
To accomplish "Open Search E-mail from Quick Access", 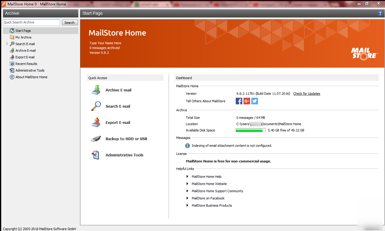I will (x=118, y=106).
